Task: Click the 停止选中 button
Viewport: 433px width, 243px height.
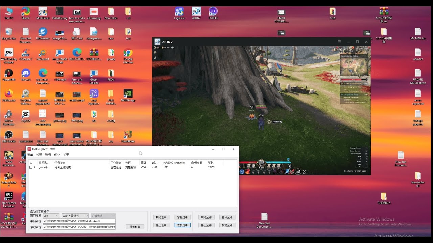Action: point(162,225)
